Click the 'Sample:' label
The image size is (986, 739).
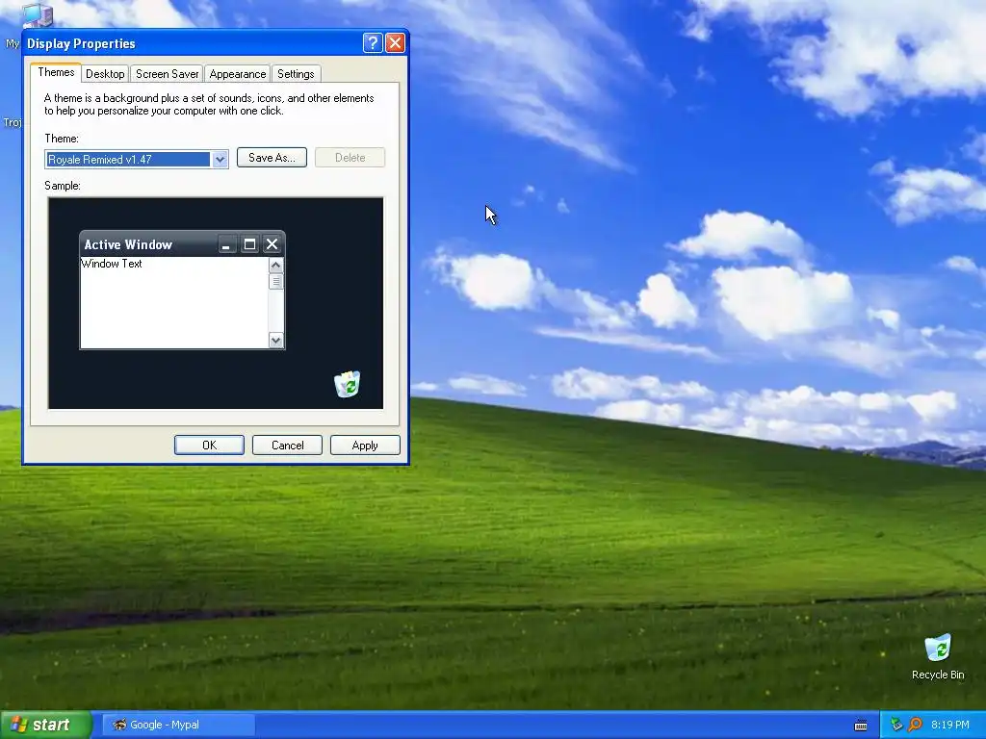[63, 186]
